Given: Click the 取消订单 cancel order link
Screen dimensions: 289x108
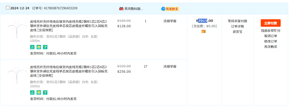Looking at the screenshot, I should pyautogui.click(x=270, y=36).
